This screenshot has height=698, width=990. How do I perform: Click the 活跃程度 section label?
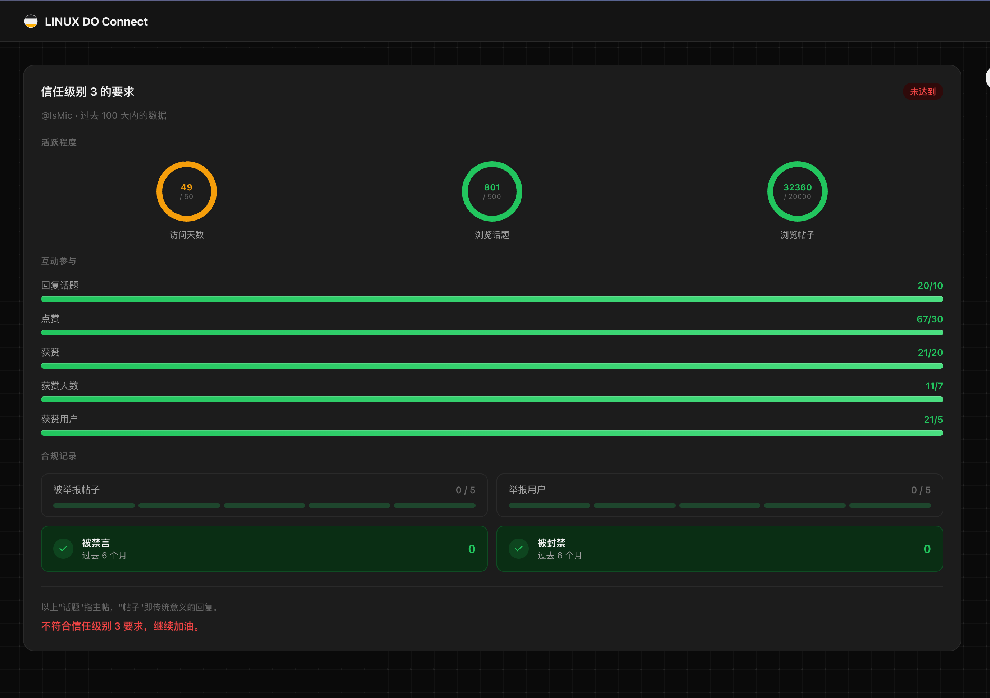59,142
